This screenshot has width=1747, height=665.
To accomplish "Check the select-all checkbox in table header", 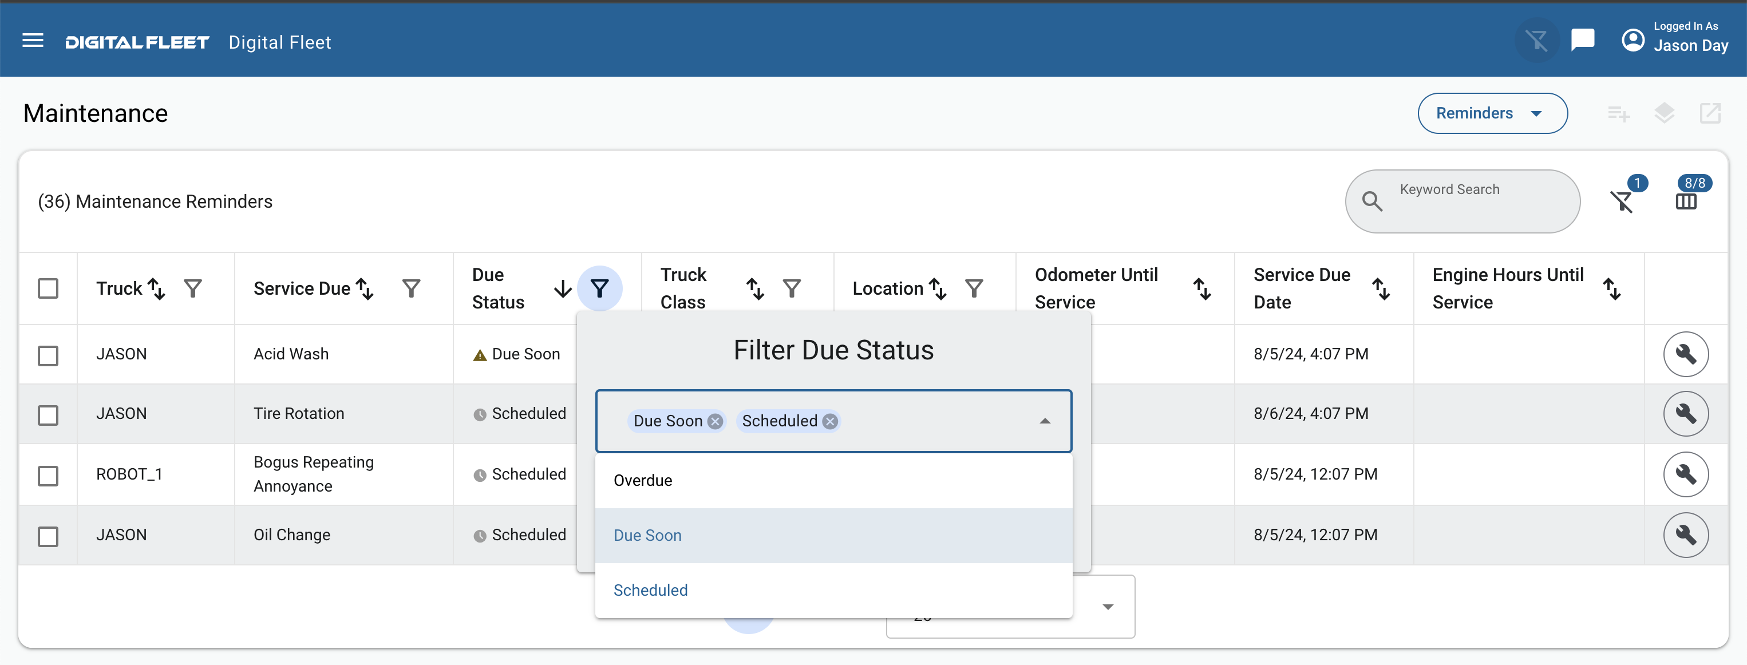I will tap(48, 289).
